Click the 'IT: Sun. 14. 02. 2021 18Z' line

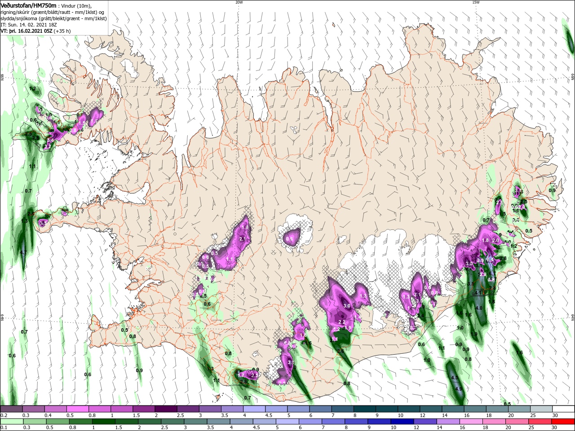tap(30, 25)
